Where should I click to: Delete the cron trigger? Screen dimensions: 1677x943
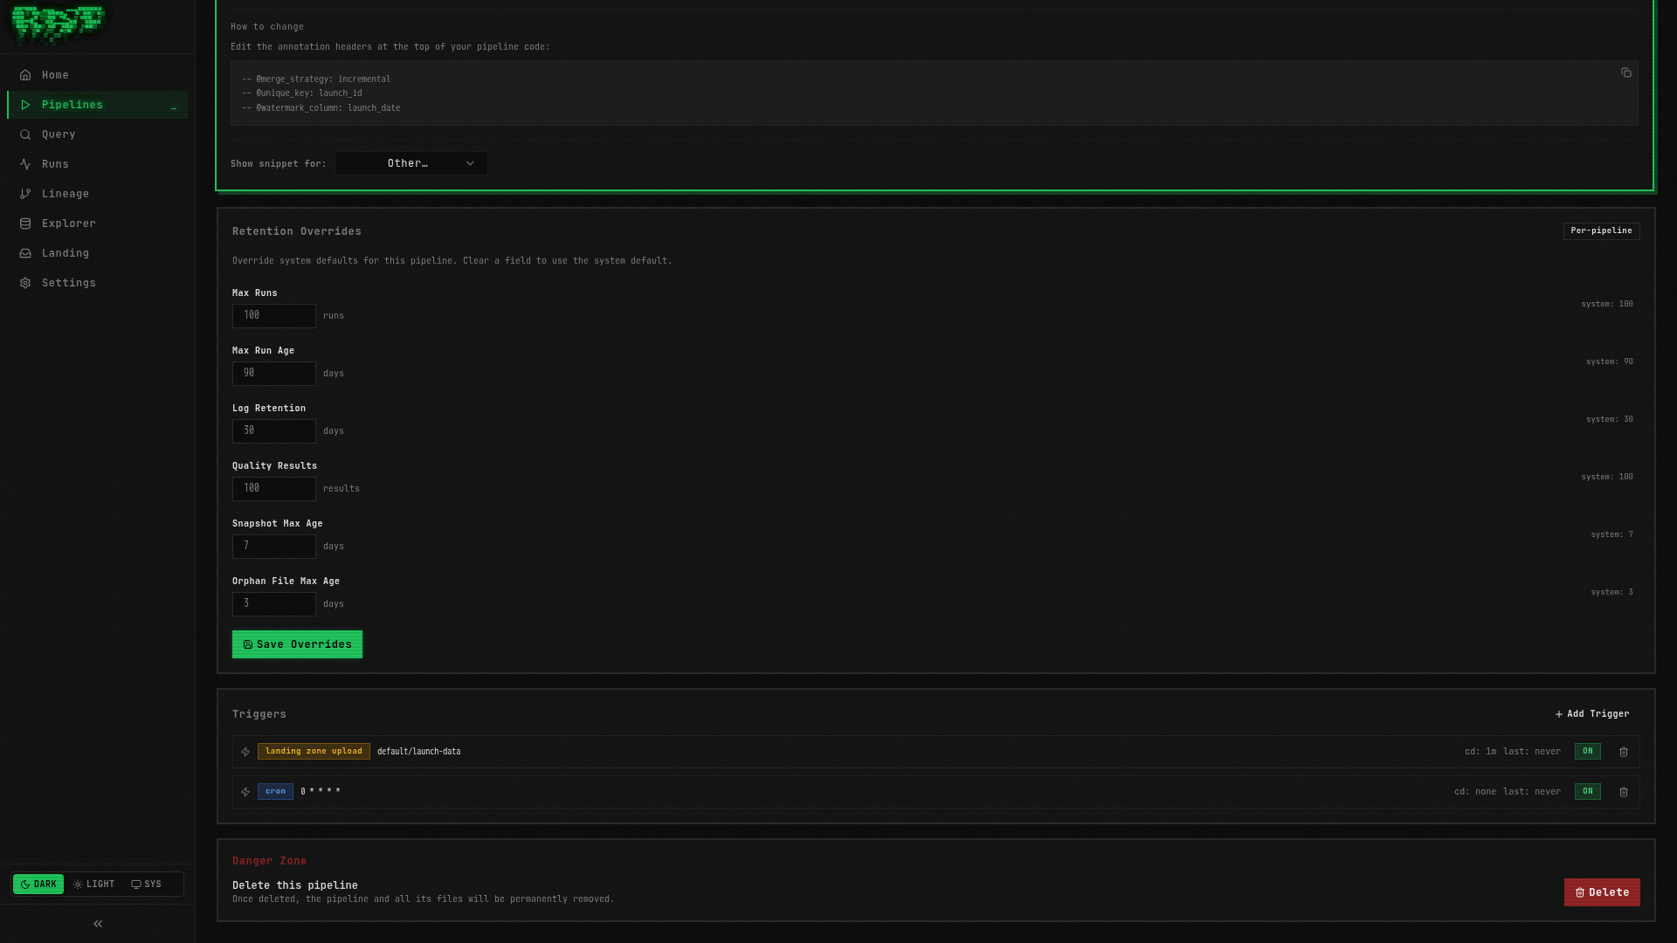1624,792
